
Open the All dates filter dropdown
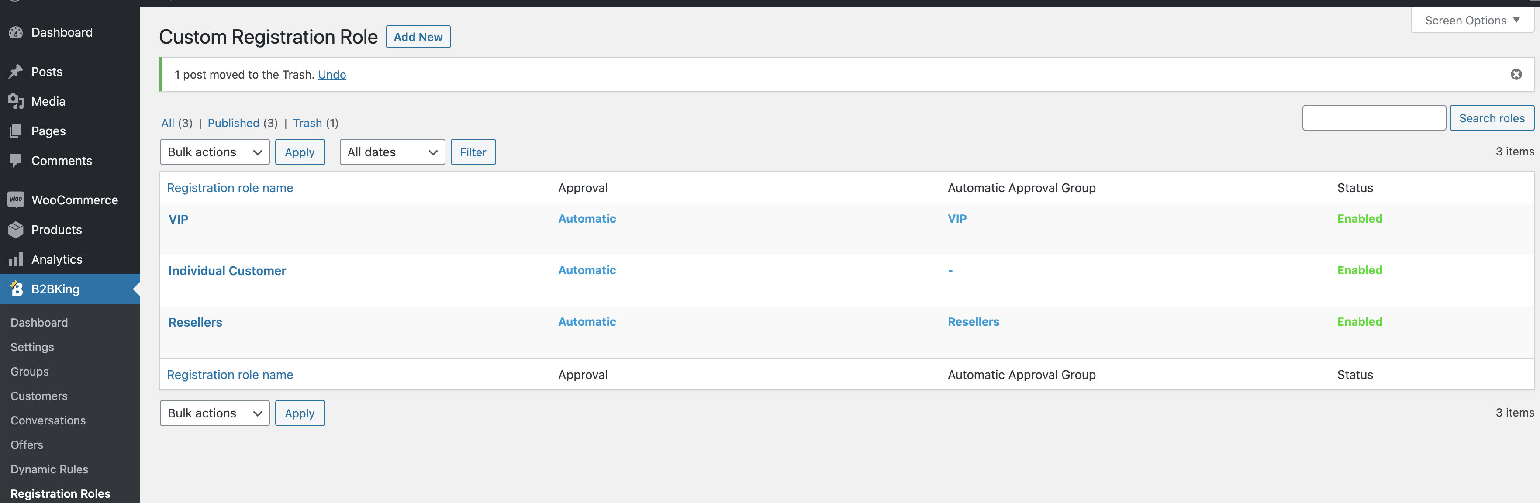[x=392, y=152]
